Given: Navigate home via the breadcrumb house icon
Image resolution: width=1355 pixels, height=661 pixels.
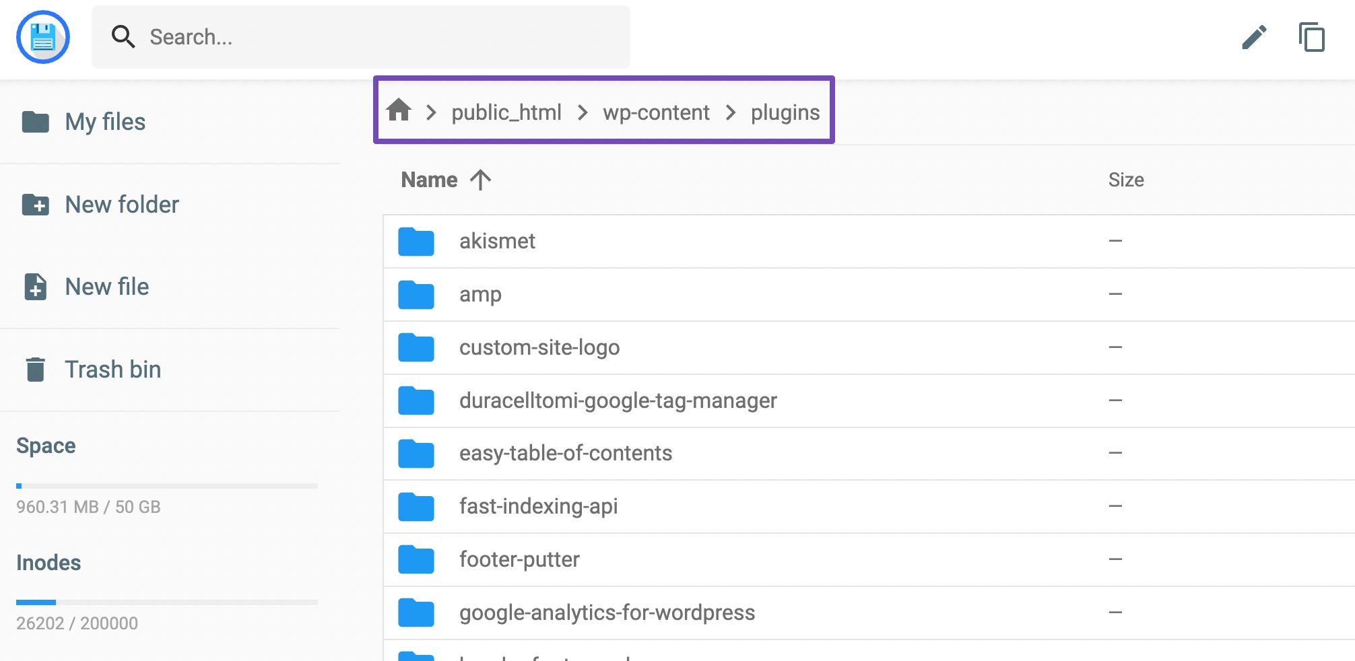Looking at the screenshot, I should click(399, 111).
